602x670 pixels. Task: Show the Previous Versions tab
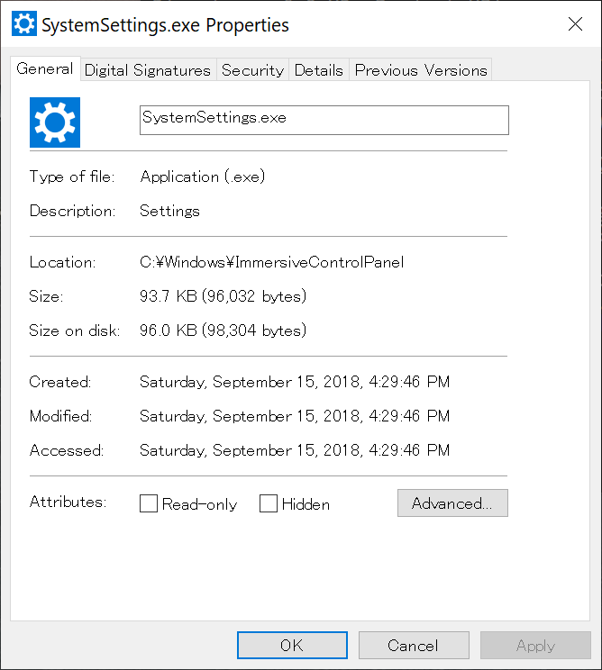(421, 70)
